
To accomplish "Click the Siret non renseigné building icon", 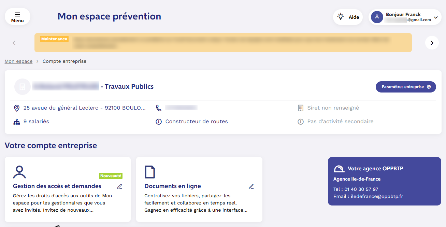I will [300, 108].
